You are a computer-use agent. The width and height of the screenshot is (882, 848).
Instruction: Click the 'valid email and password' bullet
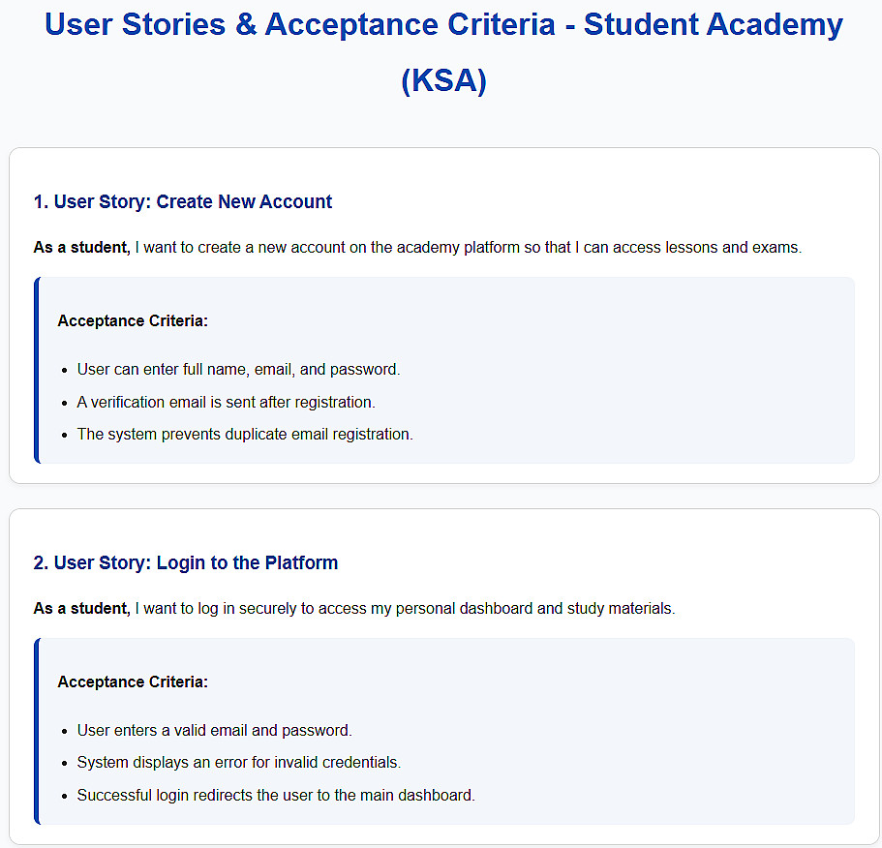click(x=214, y=731)
